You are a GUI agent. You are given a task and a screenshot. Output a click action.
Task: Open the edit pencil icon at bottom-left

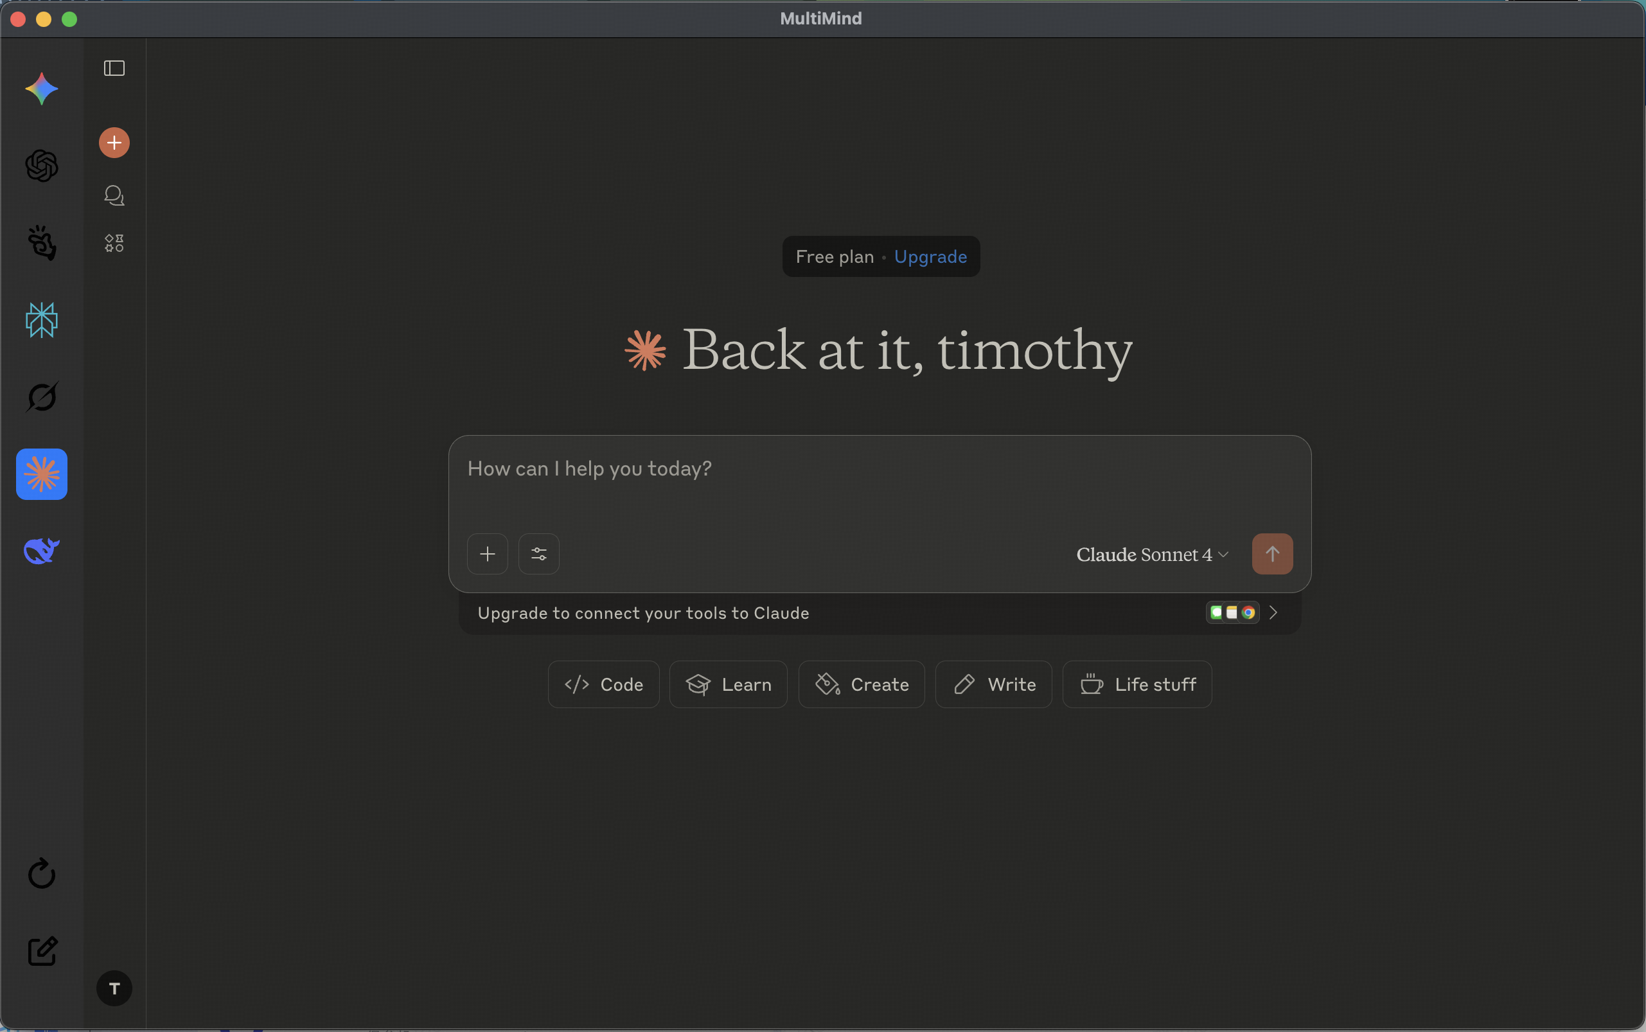pyautogui.click(x=42, y=951)
